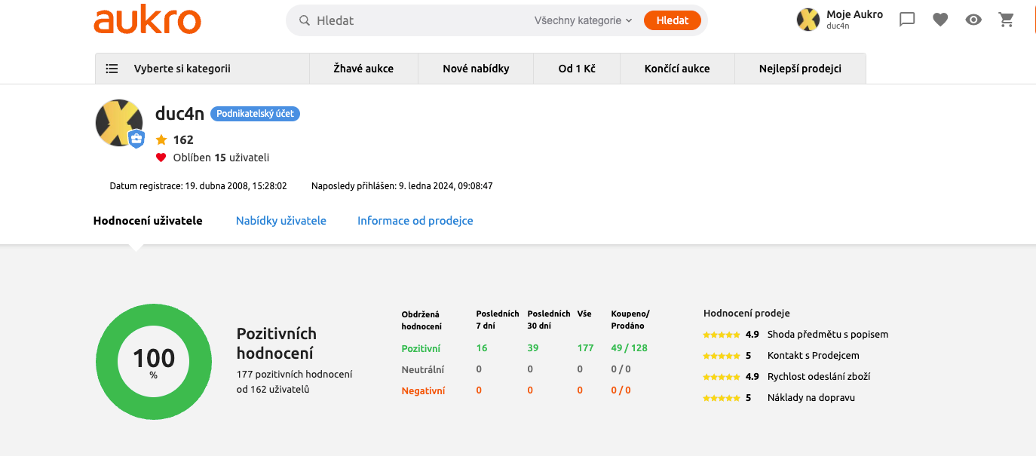Click the duc4n profile avatar
This screenshot has width=1036, height=456.
119,122
